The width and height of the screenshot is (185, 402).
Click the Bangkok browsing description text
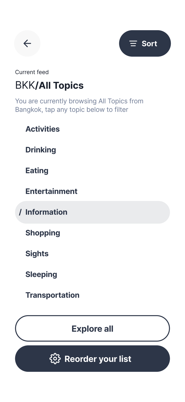pyautogui.click(x=79, y=105)
